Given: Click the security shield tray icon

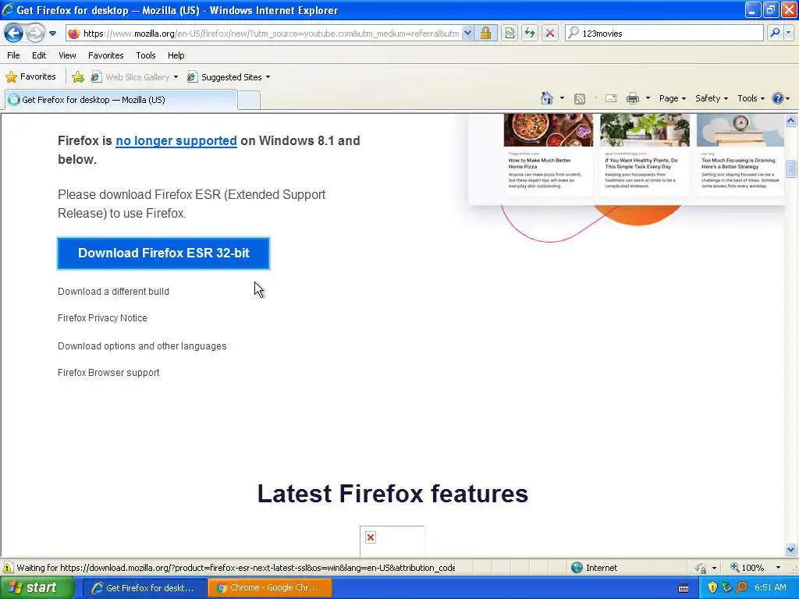Looking at the screenshot, I should pyautogui.click(x=712, y=588).
